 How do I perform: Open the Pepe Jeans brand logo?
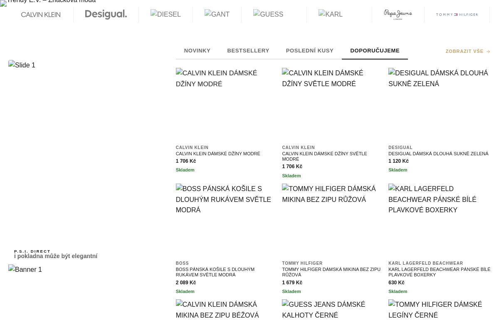pos(398,15)
